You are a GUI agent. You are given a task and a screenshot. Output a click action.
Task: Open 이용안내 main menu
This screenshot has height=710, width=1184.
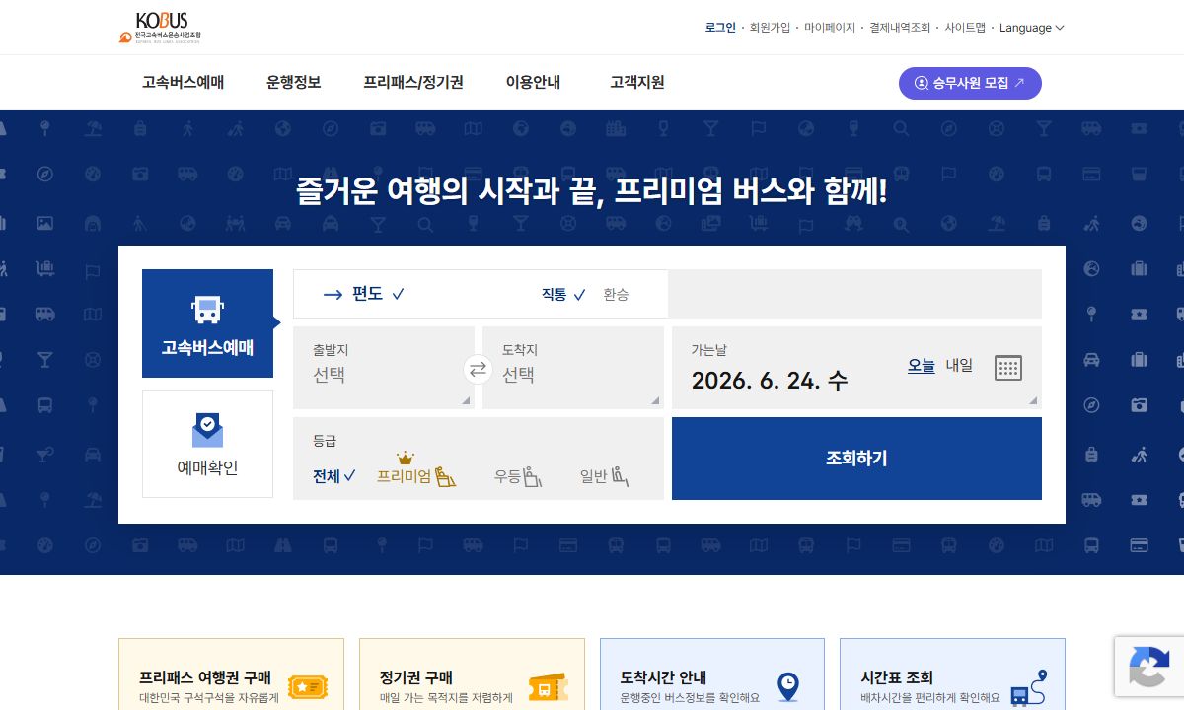tap(533, 82)
